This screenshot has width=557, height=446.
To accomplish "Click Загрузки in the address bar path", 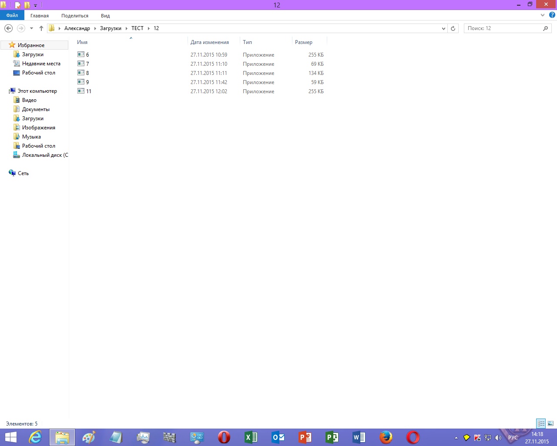I will 111,28.
